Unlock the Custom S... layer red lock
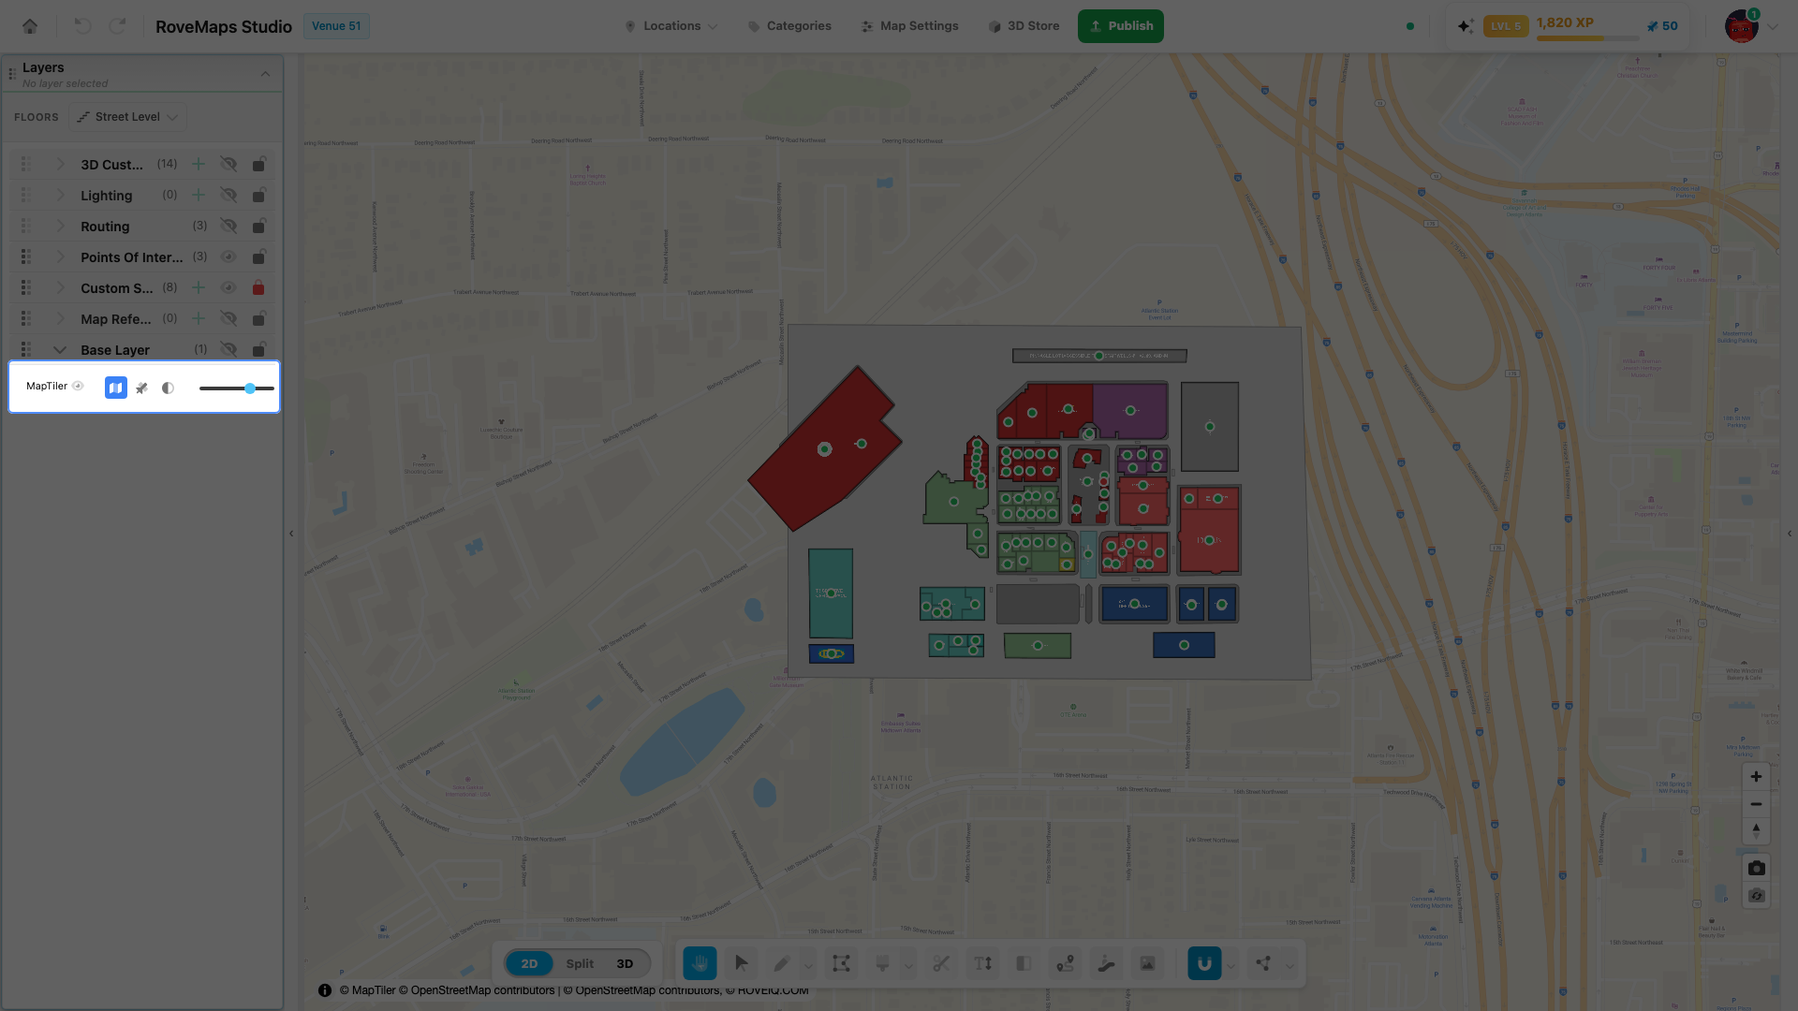Viewport: 1798px width, 1011px height. (x=258, y=288)
